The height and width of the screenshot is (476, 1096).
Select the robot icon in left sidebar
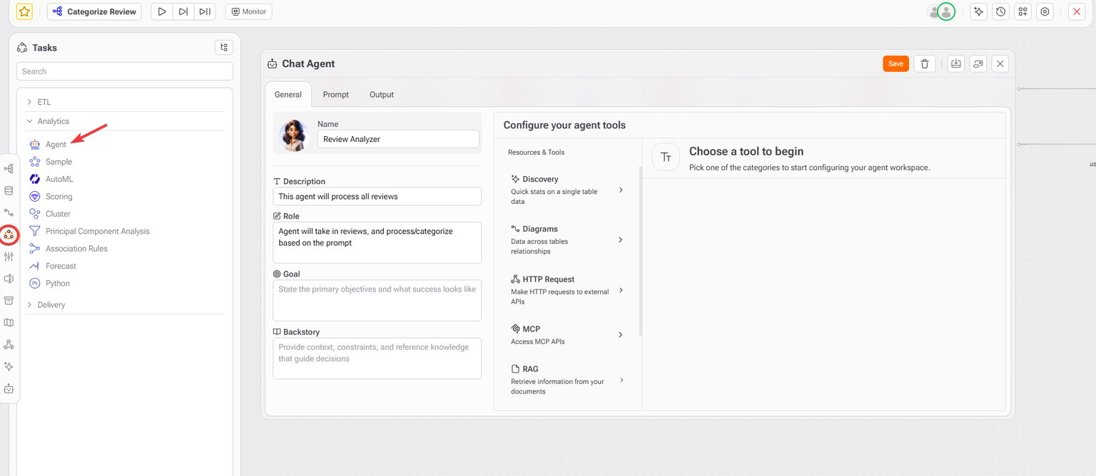tap(9, 389)
